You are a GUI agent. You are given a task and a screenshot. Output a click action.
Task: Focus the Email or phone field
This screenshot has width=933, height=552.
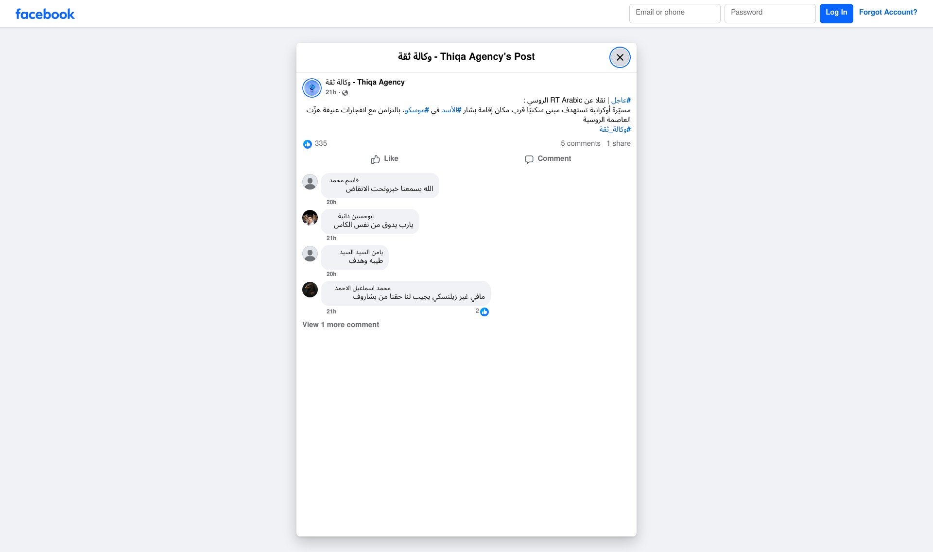coord(675,14)
